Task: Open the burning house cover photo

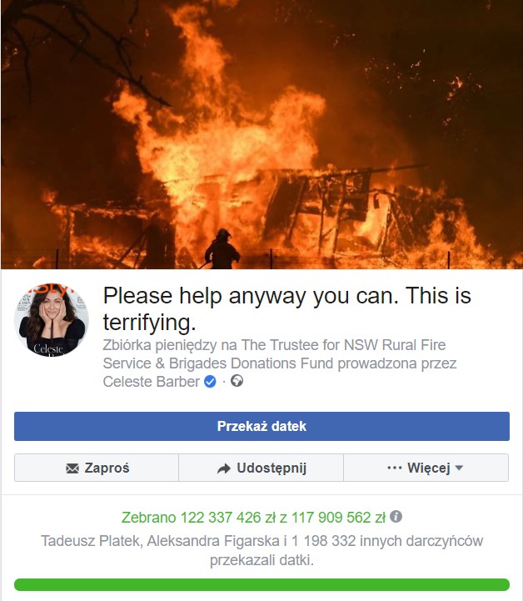Action: click(261, 134)
